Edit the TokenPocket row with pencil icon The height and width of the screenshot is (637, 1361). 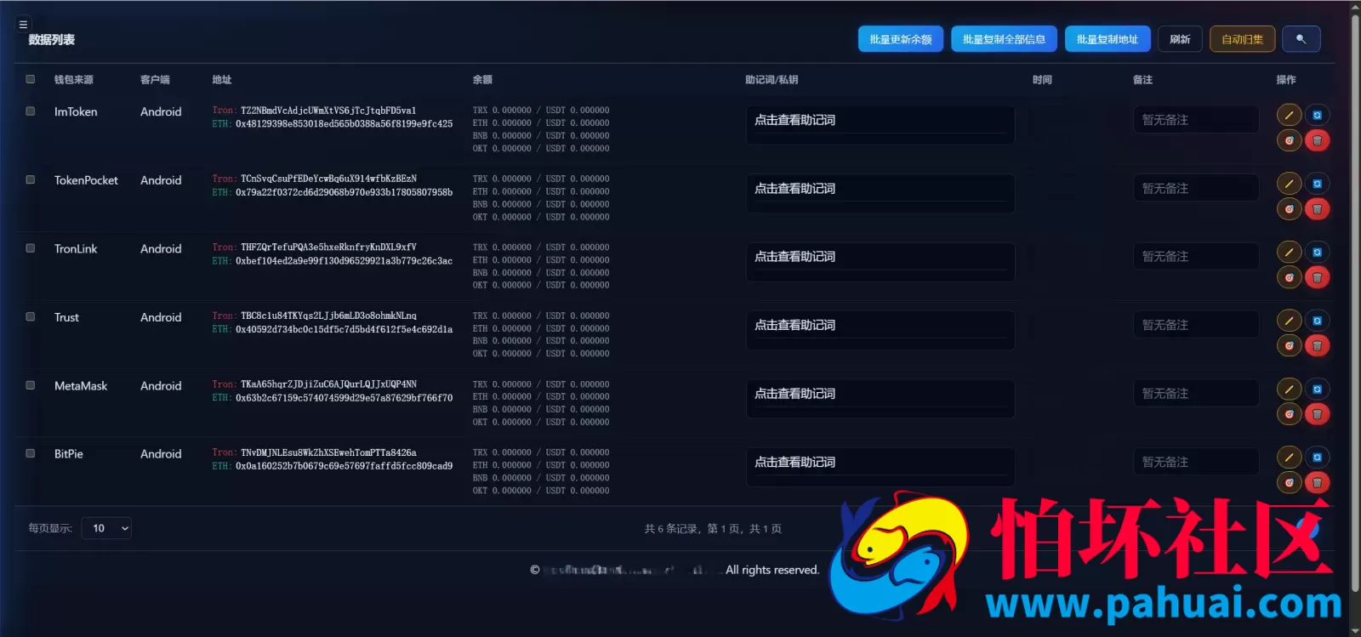[x=1289, y=184]
